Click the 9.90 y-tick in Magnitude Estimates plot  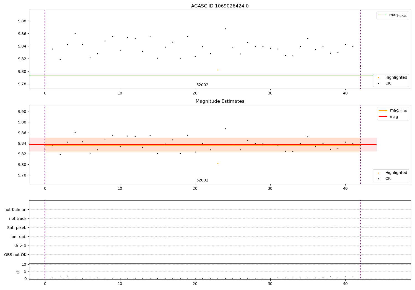pyautogui.click(x=22, y=112)
